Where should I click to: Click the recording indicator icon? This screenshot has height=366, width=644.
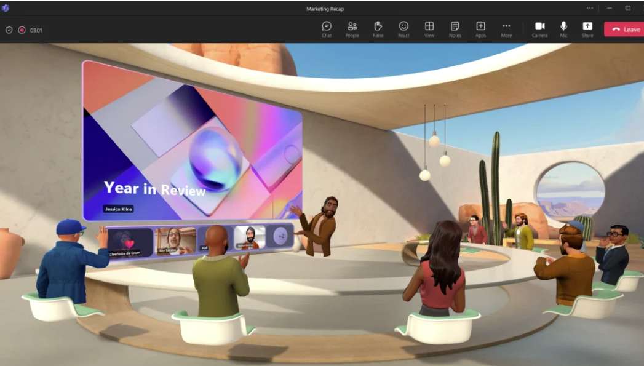pyautogui.click(x=22, y=30)
